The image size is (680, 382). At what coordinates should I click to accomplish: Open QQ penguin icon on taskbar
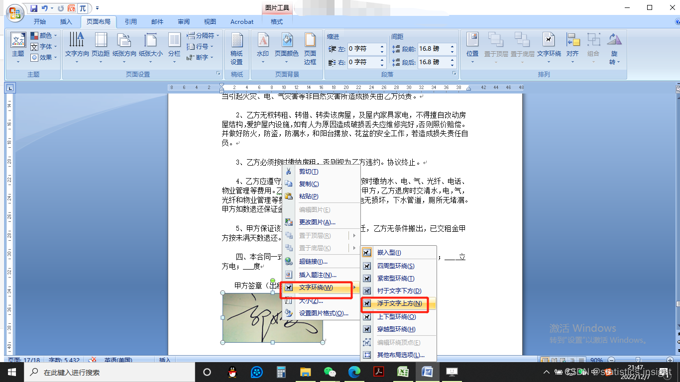[x=232, y=372]
